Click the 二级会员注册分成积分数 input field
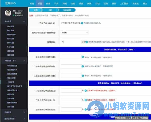 coord(71,66)
